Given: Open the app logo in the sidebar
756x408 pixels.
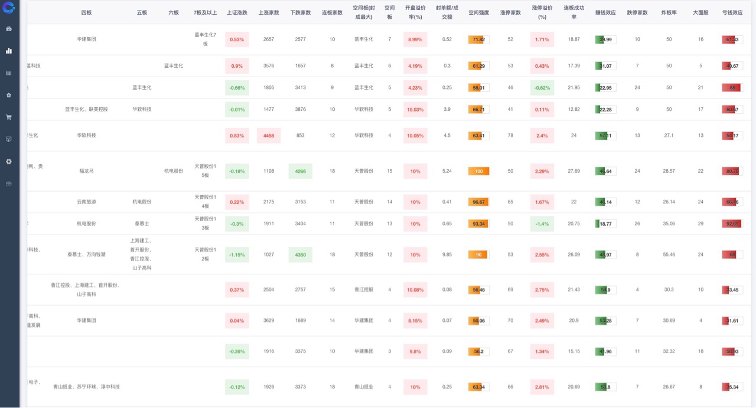Looking at the screenshot, I should click(8, 8).
